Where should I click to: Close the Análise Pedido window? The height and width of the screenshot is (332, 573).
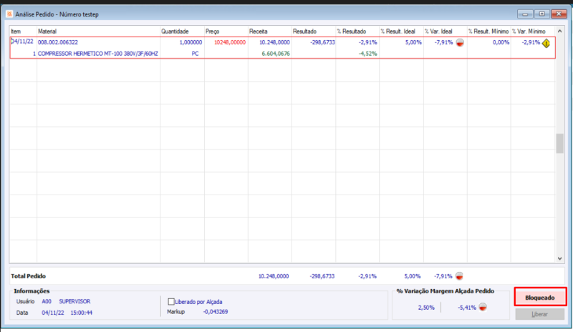coord(559,13)
